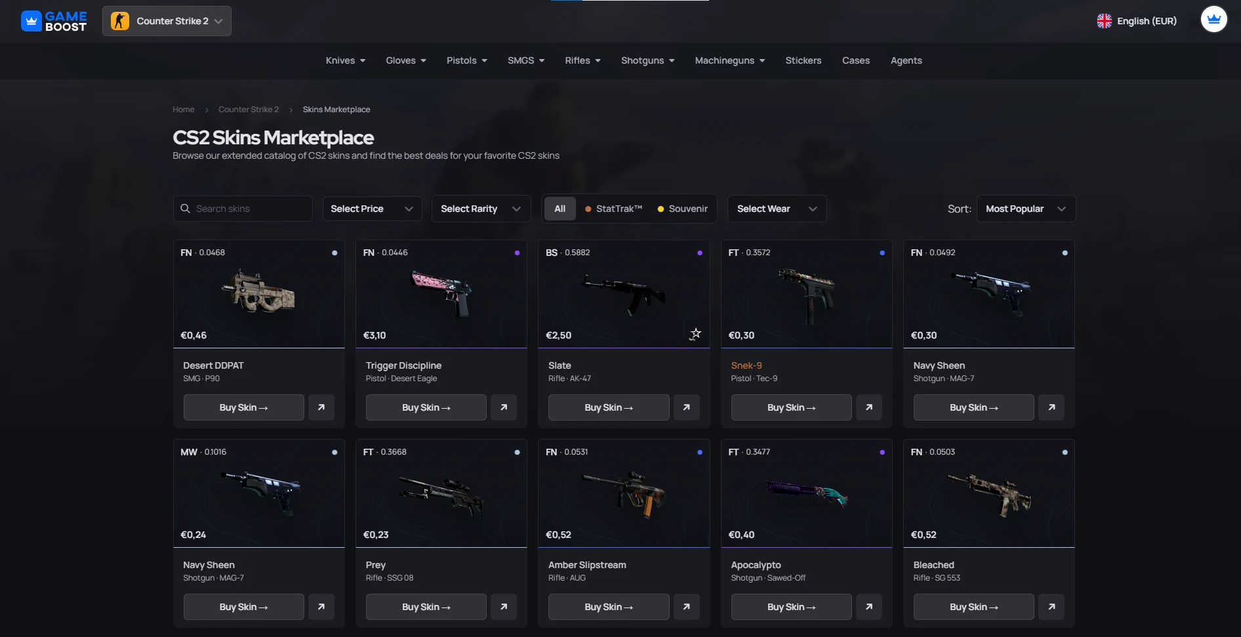Open external link arrow for Desert DDPAT
Viewport: 1241px width, 637px height.
pos(321,407)
